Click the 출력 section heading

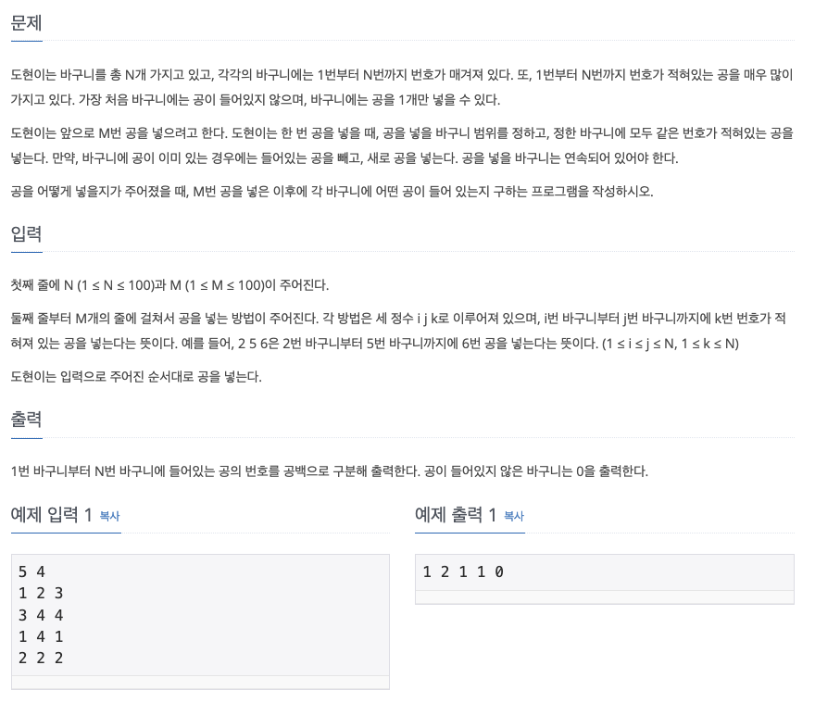point(27,420)
